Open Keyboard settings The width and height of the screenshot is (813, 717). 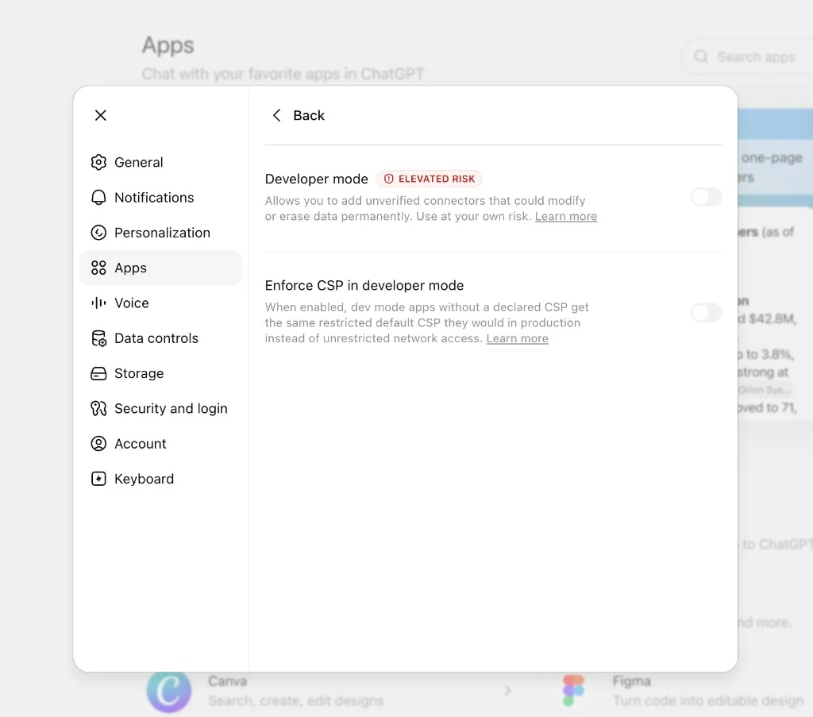click(x=160, y=479)
